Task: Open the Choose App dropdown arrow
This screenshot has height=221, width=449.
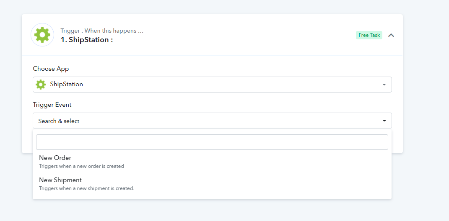Action: [x=384, y=85]
